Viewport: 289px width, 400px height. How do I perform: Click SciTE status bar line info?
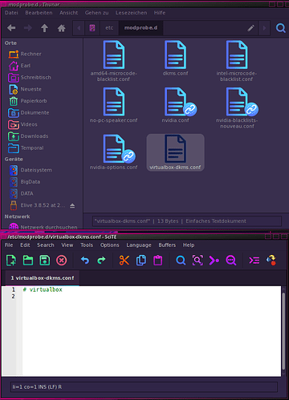point(144,387)
